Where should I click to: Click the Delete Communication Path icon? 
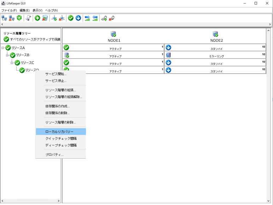tap(62, 18)
